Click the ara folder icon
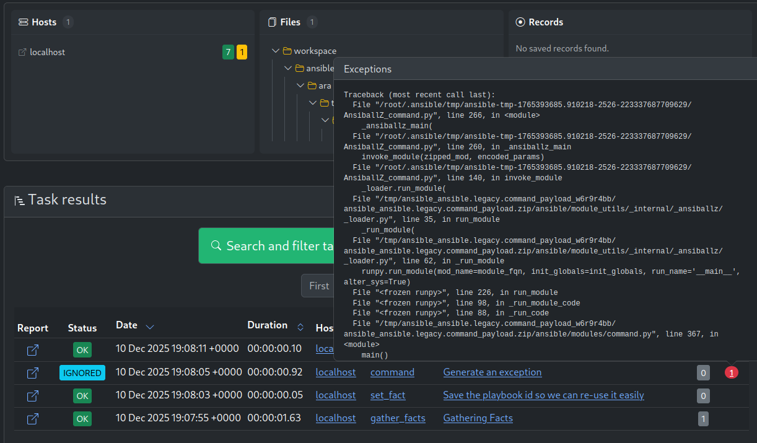The width and height of the screenshot is (757, 443). pyautogui.click(x=312, y=86)
